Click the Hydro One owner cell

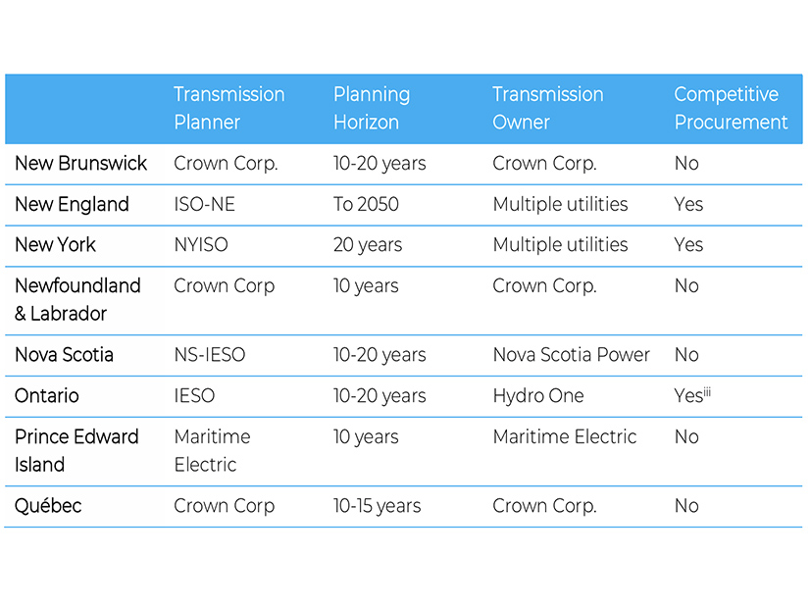tap(538, 396)
